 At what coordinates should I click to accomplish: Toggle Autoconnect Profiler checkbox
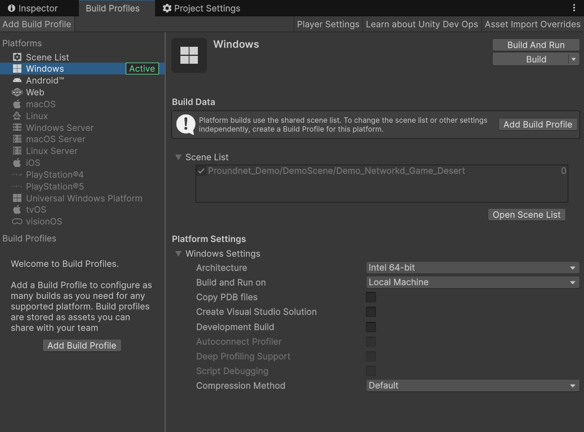click(371, 342)
